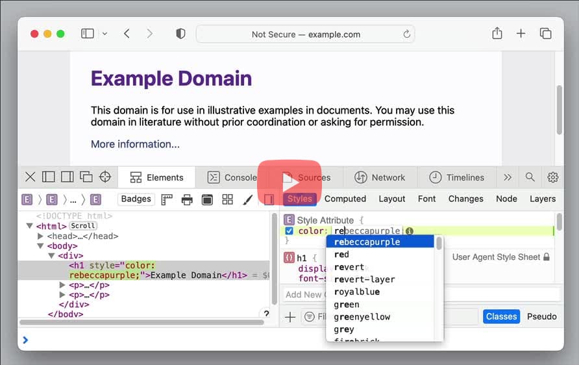Toggle rulers icon in DOM toolbar
Screen dimensions: 579x365
pyautogui.click(x=167, y=199)
